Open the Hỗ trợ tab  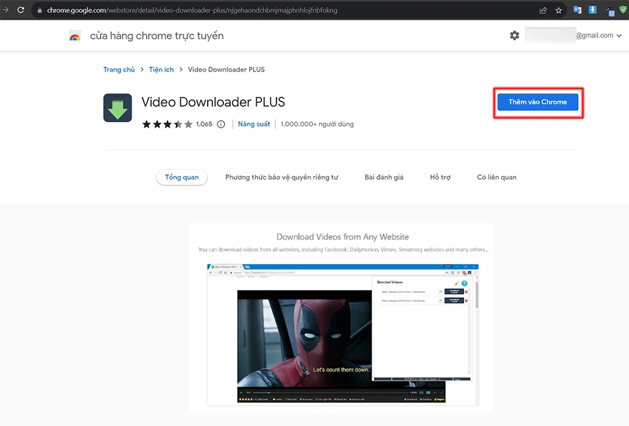click(x=440, y=177)
